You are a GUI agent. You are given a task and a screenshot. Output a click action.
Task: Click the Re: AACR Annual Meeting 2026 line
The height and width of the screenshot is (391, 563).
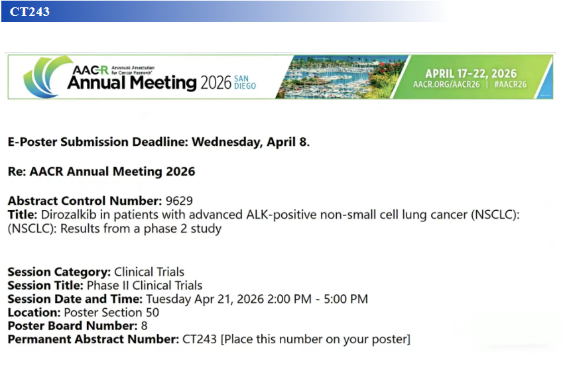pos(101,172)
